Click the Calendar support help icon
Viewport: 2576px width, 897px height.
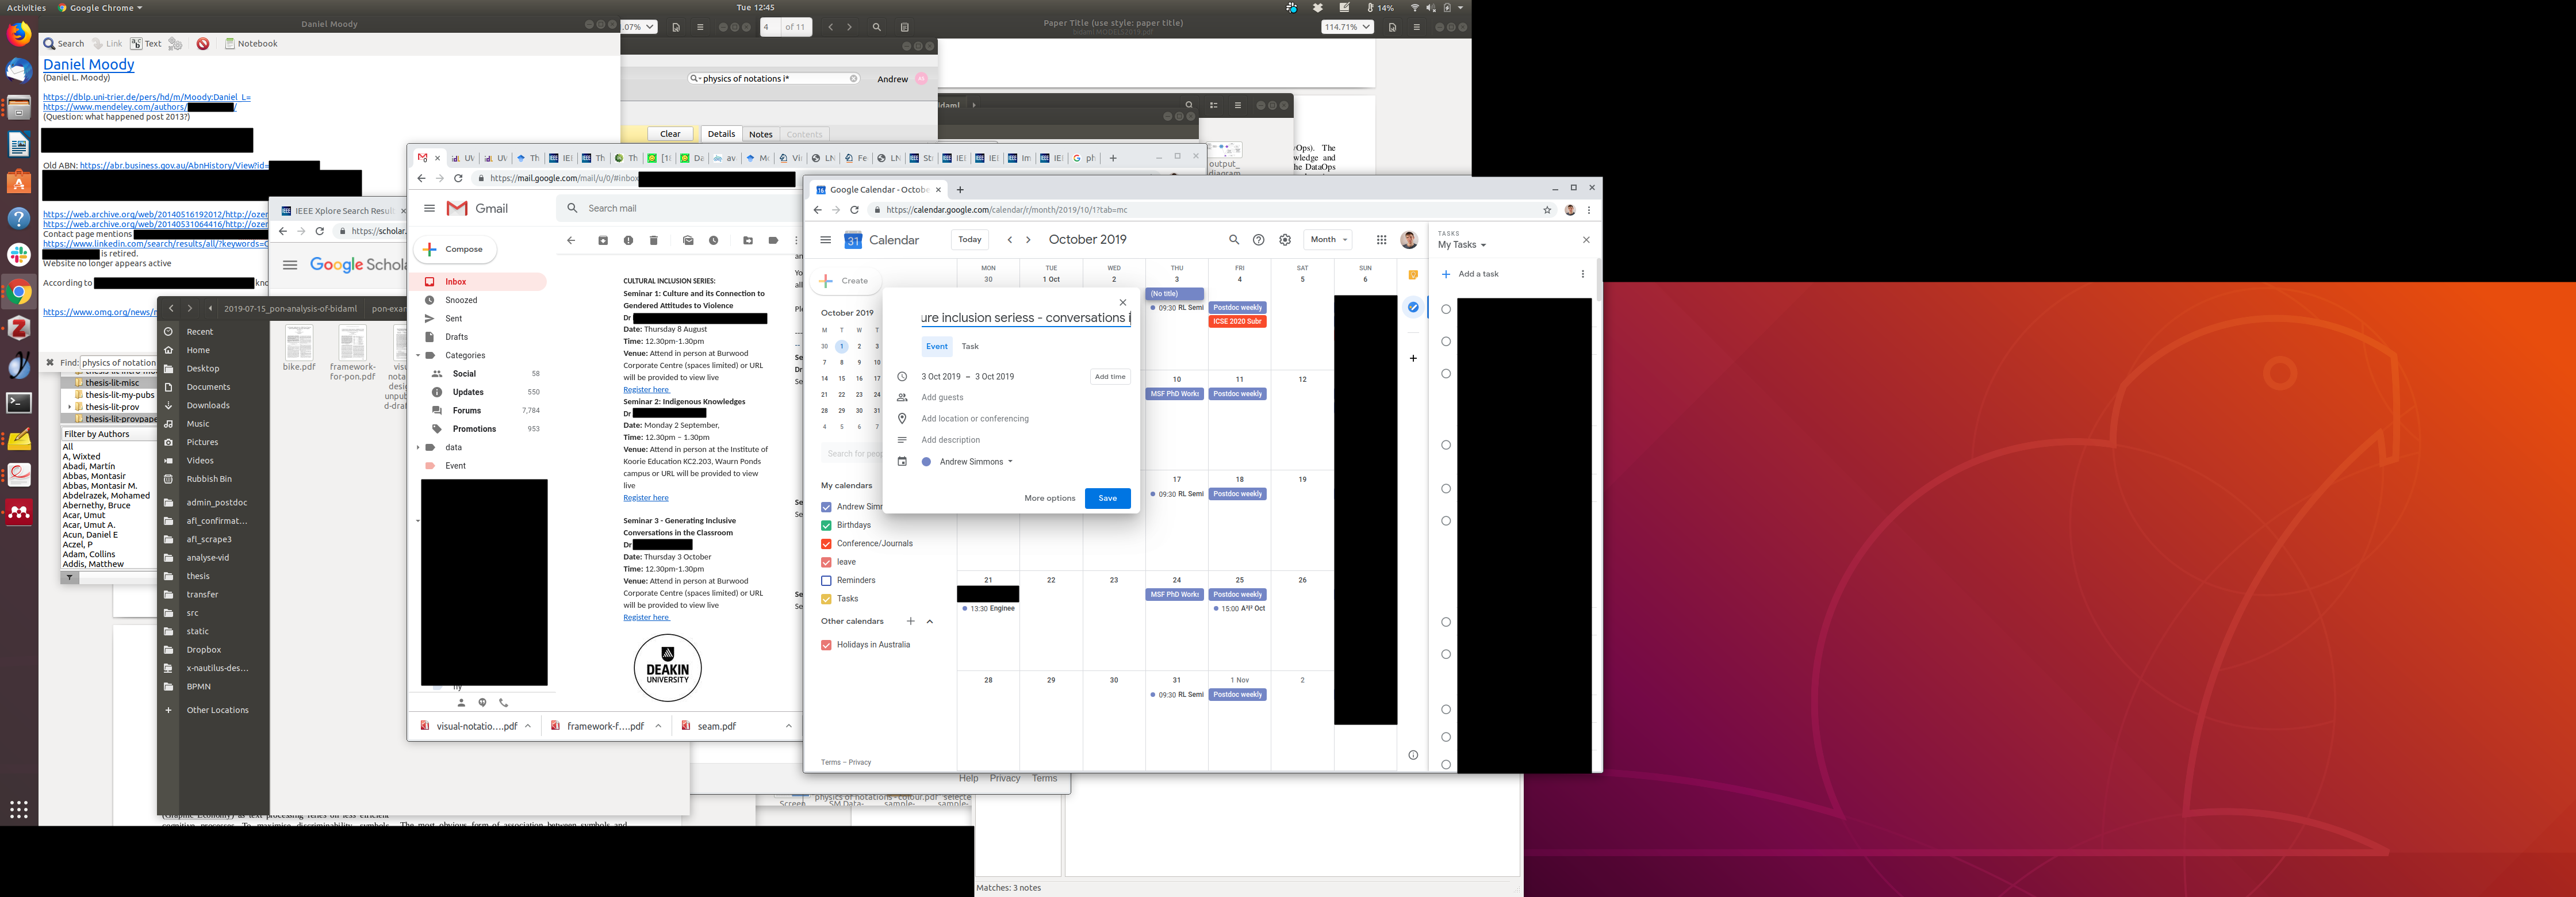(1259, 240)
